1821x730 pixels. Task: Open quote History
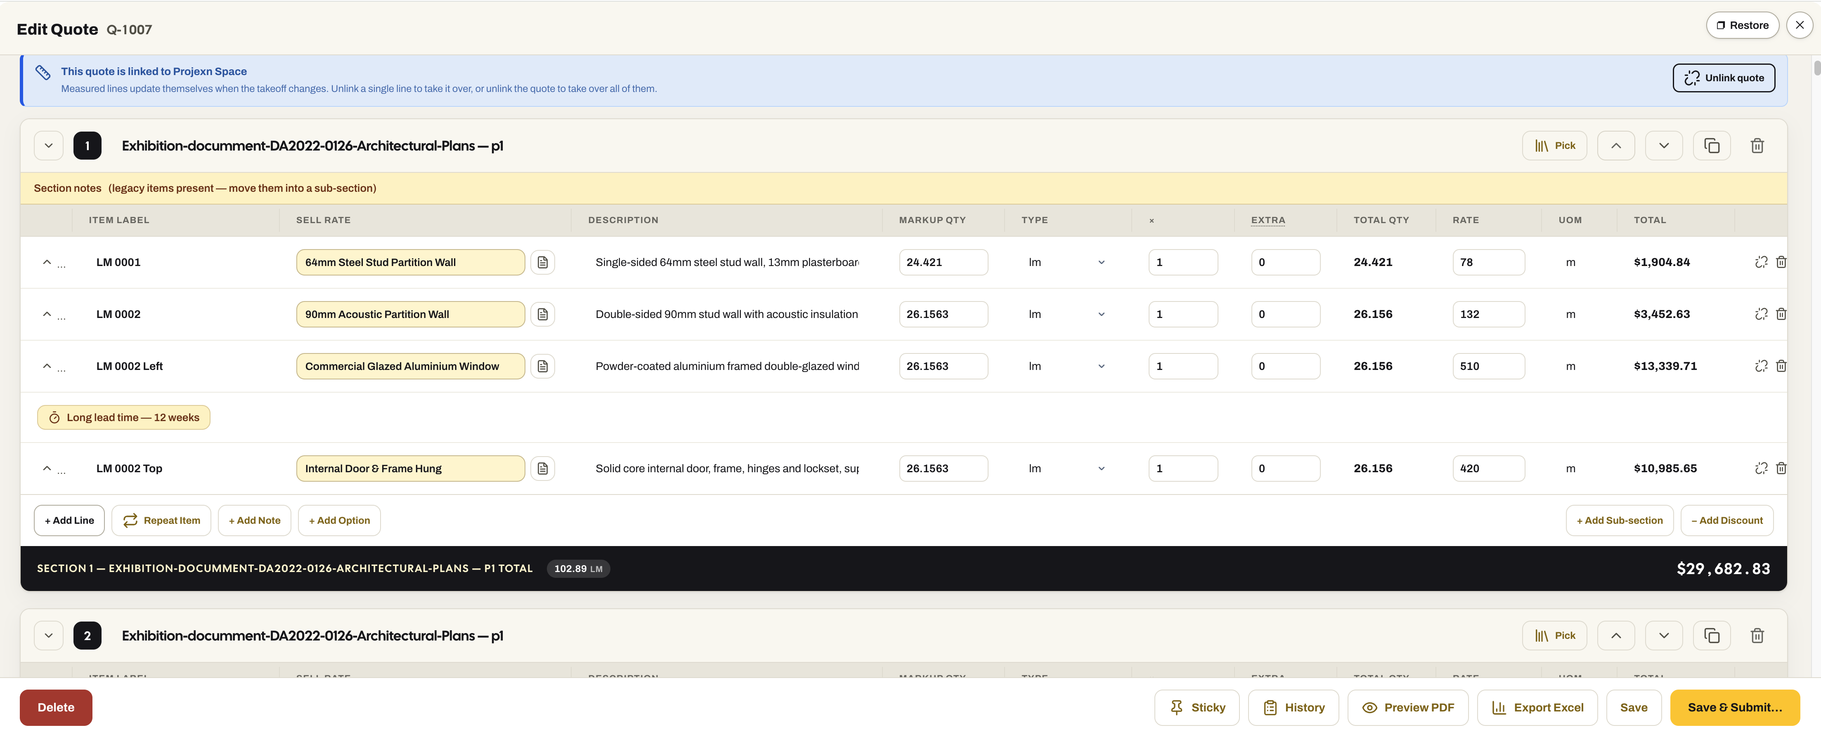coord(1293,707)
